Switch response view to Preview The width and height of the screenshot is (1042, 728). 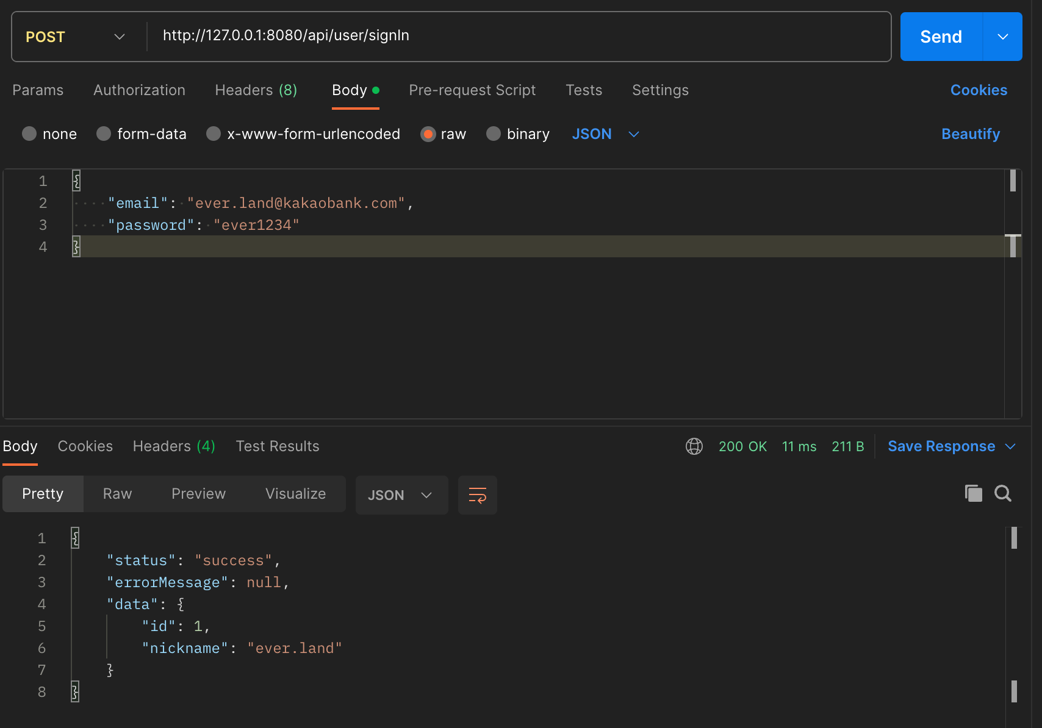pos(198,494)
